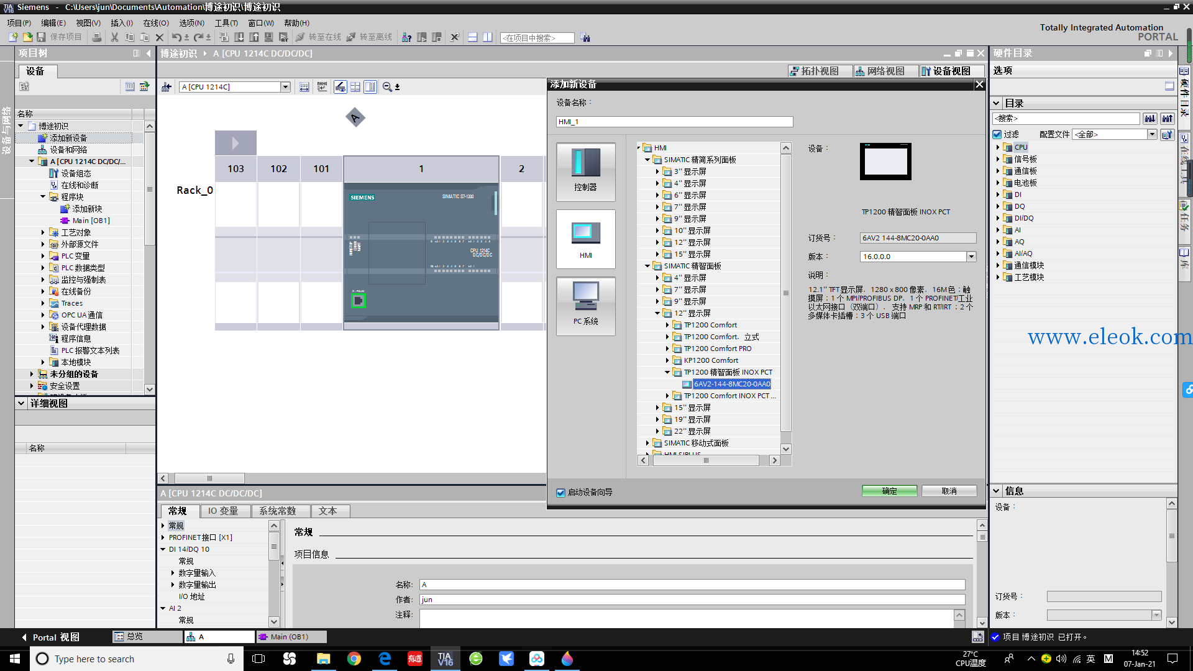Cut the selection with the scissors icon
Screen dimensions: 1193x671
(114, 37)
